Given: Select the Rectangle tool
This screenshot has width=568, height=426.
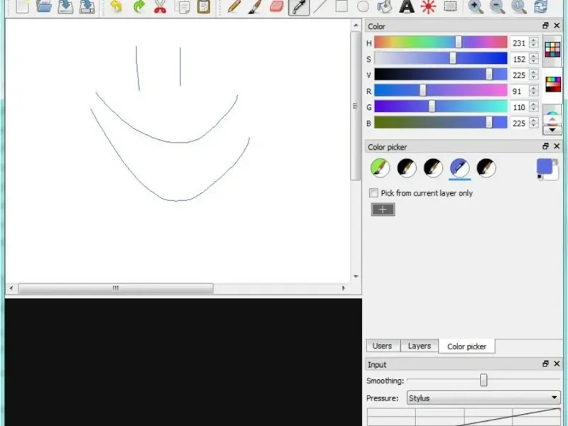Looking at the screenshot, I should (x=342, y=6).
